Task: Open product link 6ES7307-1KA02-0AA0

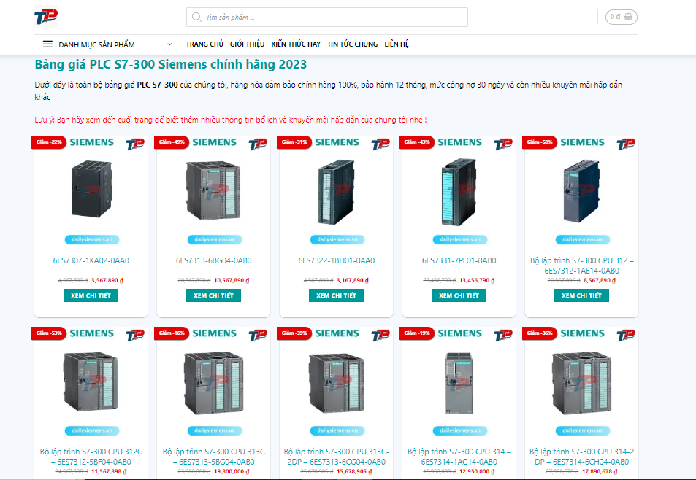Action: click(x=91, y=260)
